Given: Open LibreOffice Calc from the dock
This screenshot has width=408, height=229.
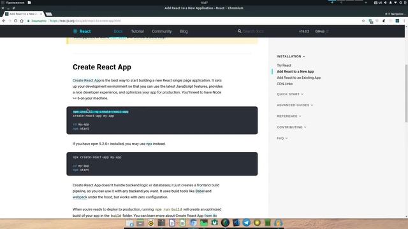Looking at the screenshot, I should click(183, 223).
